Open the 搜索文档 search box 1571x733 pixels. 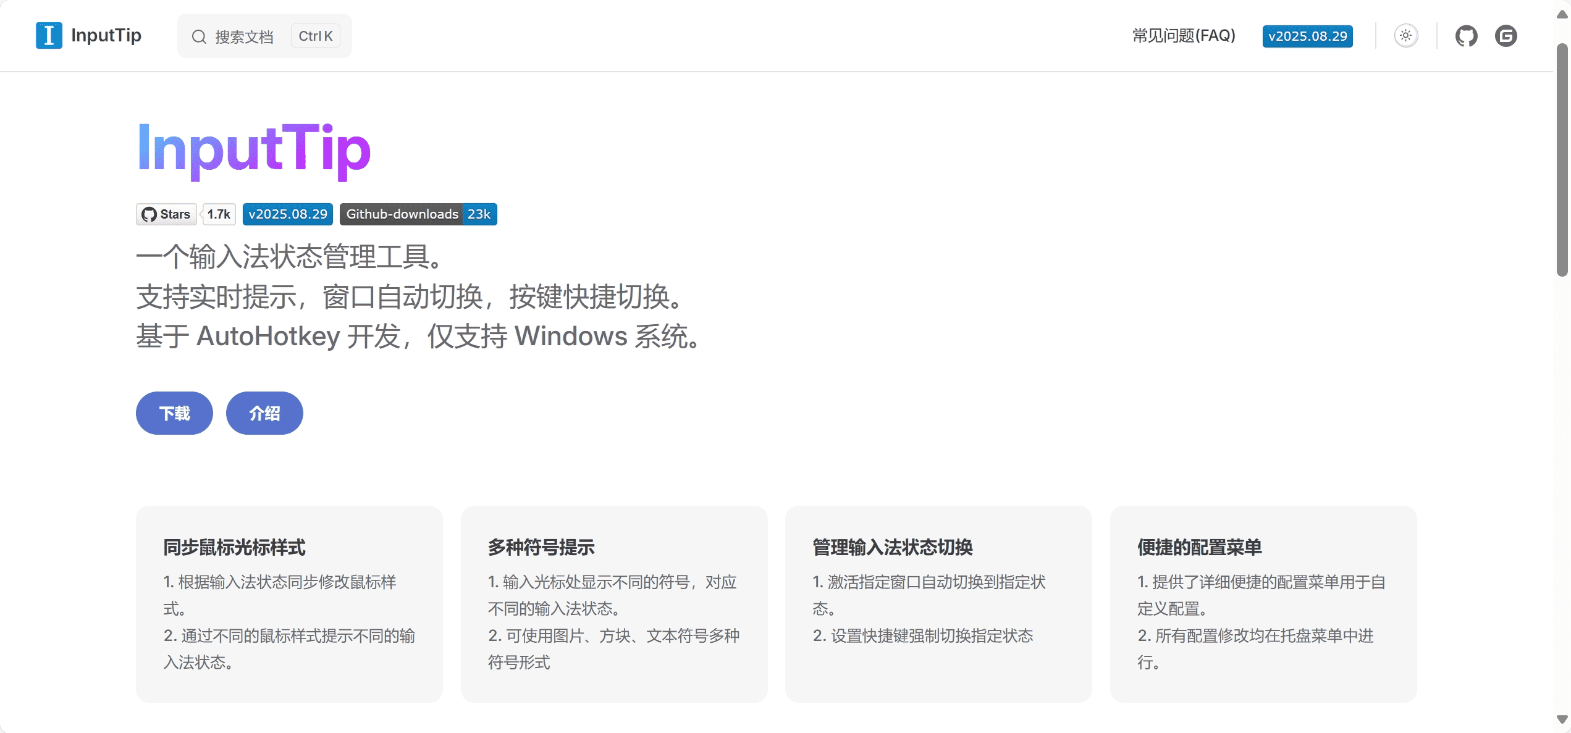[264, 36]
